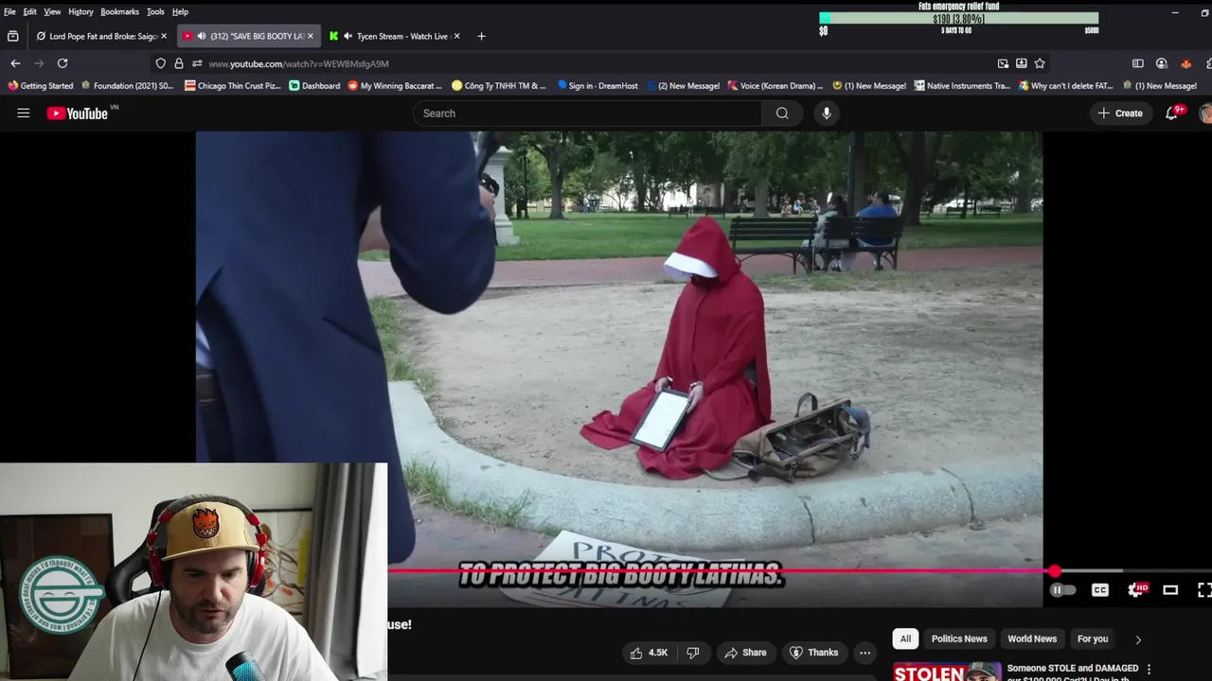Viewport: 1212px width, 681px height.
Task: Select the Politics News chip
Action: [959, 638]
